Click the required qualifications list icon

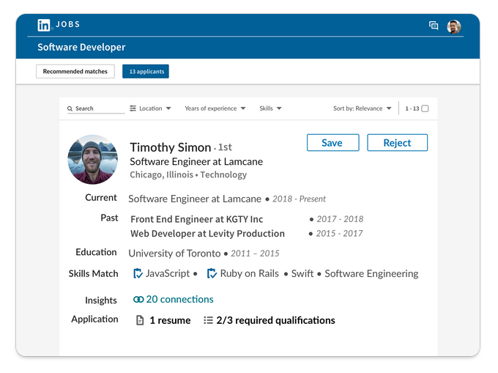point(208,320)
